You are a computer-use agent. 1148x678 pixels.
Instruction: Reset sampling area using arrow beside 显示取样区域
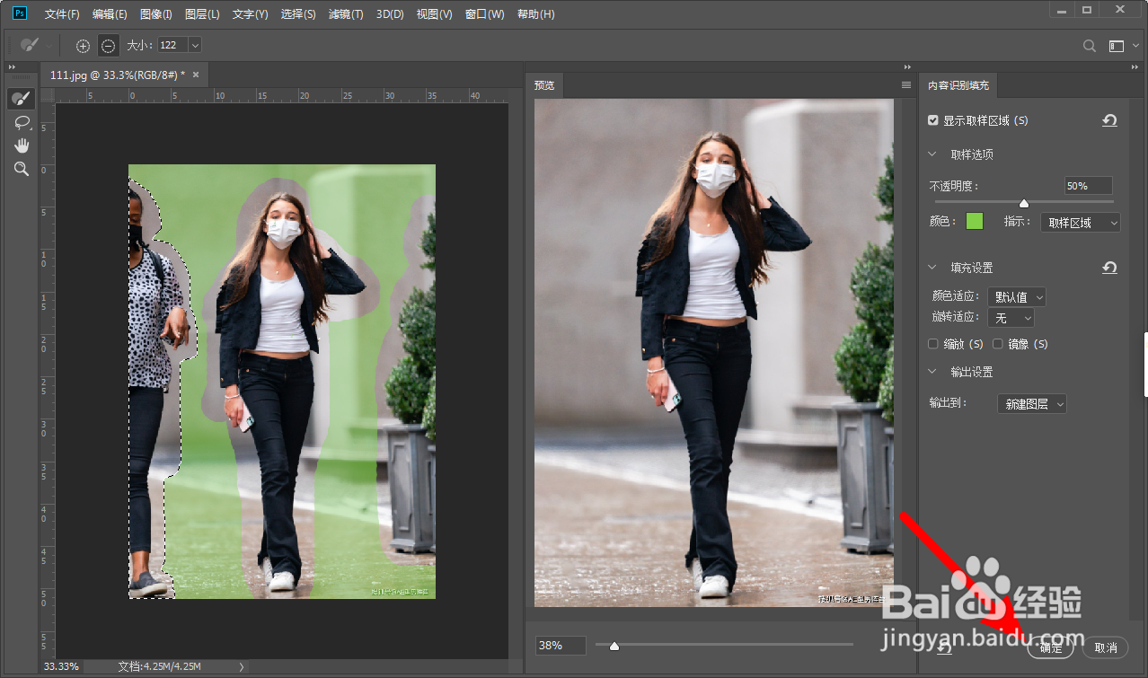tap(1110, 120)
